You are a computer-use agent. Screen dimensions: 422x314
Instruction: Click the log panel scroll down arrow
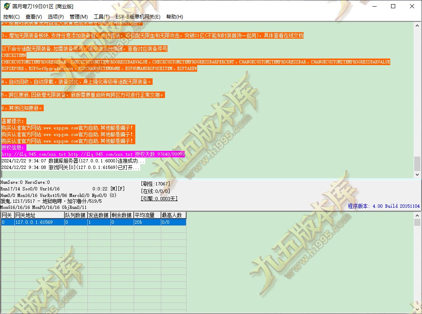(x=417, y=174)
